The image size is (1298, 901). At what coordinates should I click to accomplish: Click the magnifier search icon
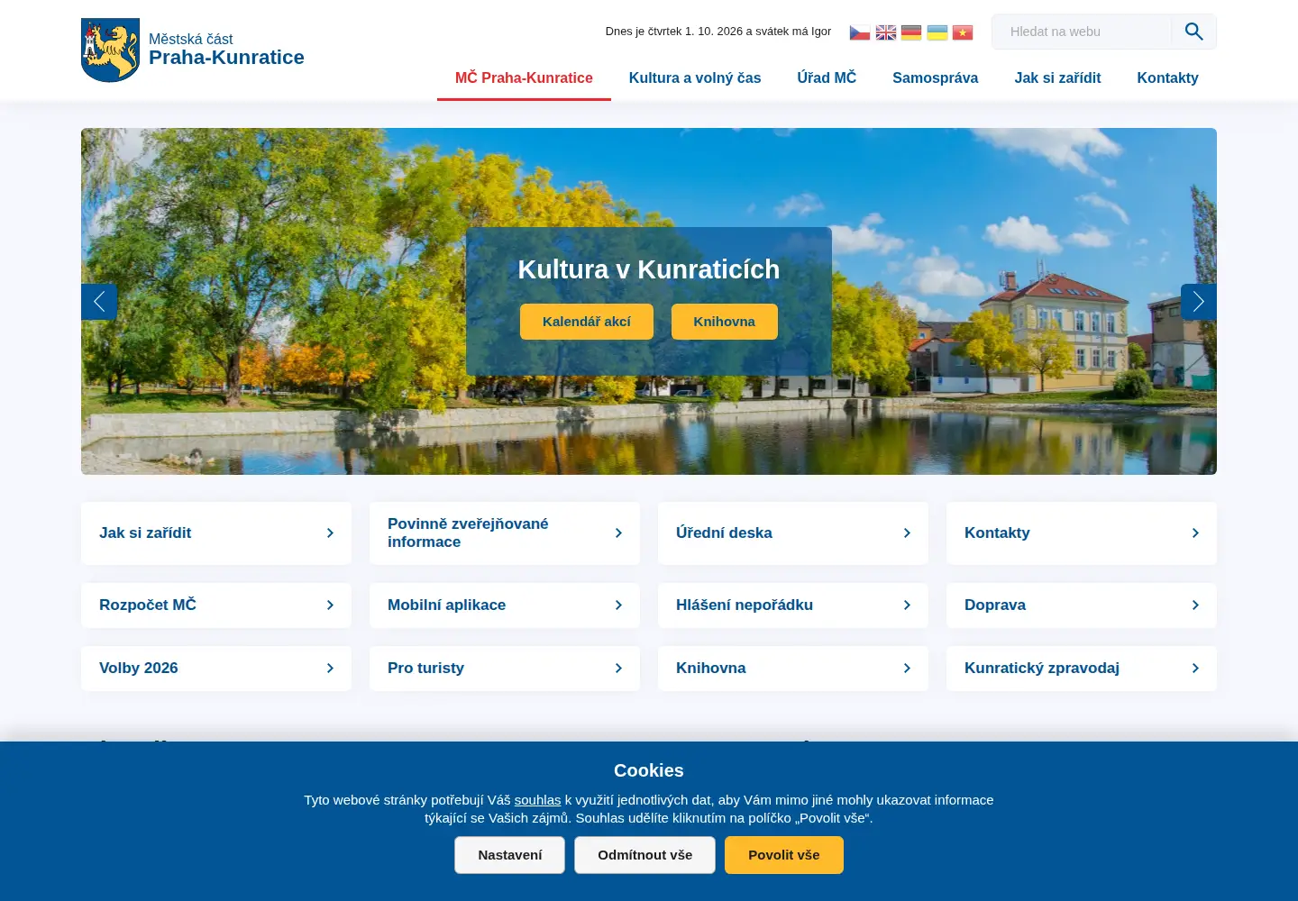point(1194,32)
